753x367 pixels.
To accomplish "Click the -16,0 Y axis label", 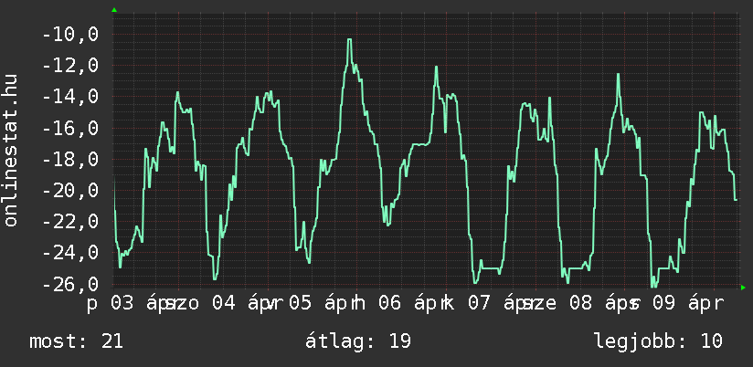I will pos(70,128).
